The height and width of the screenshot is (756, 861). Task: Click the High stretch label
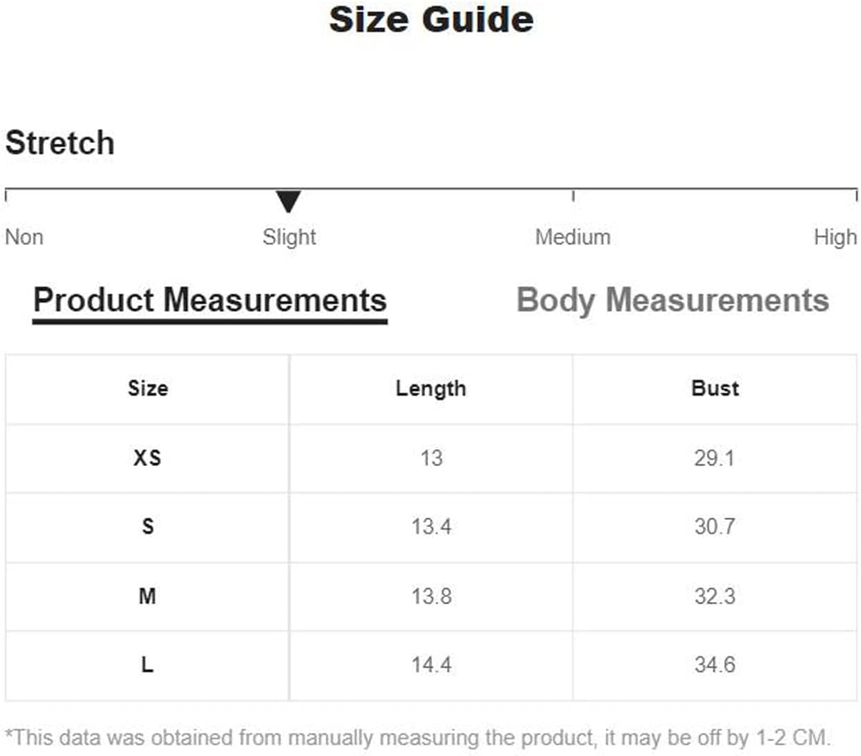point(835,237)
